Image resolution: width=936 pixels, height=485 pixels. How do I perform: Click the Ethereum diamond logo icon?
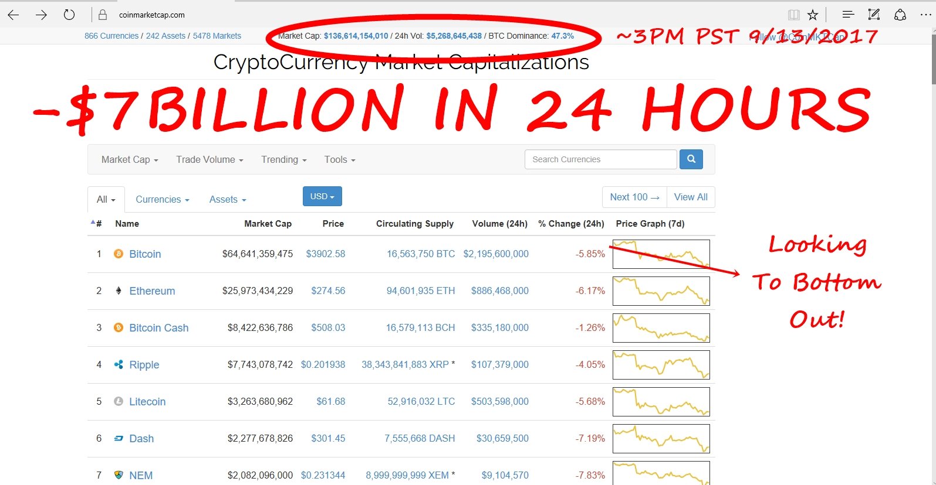pos(119,291)
